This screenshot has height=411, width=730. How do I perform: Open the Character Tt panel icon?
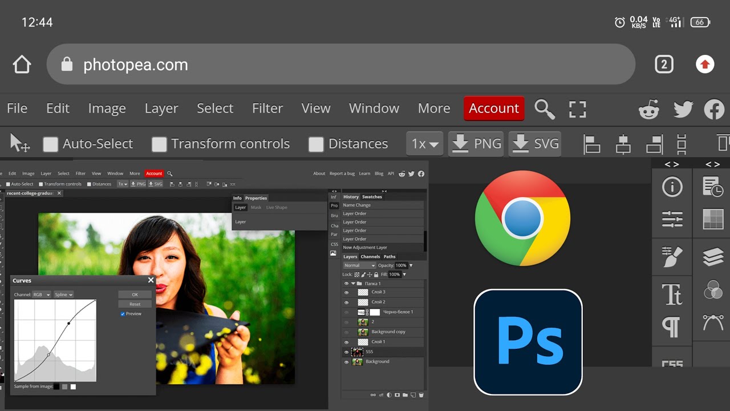672,295
